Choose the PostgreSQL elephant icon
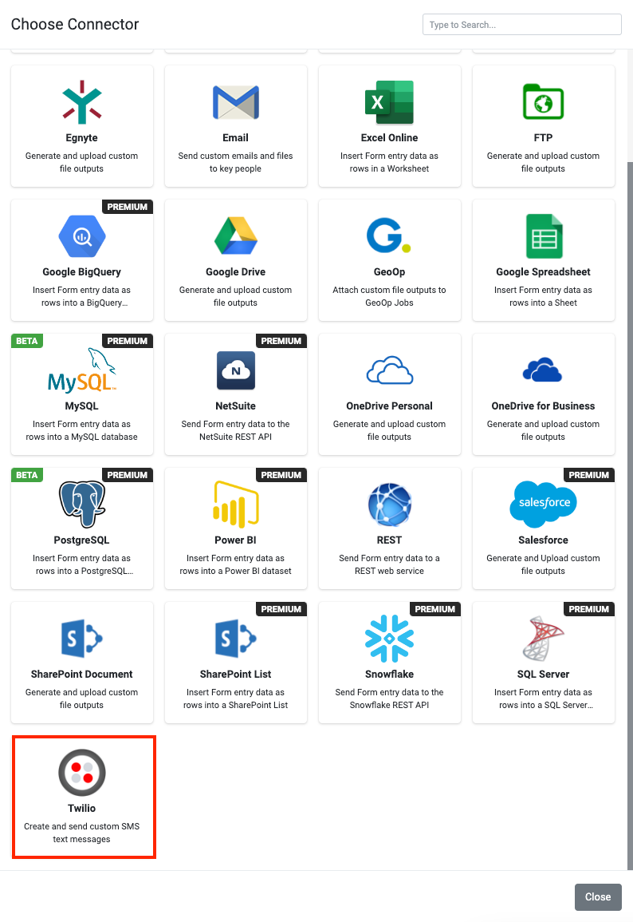This screenshot has height=922, width=633. coord(82,505)
